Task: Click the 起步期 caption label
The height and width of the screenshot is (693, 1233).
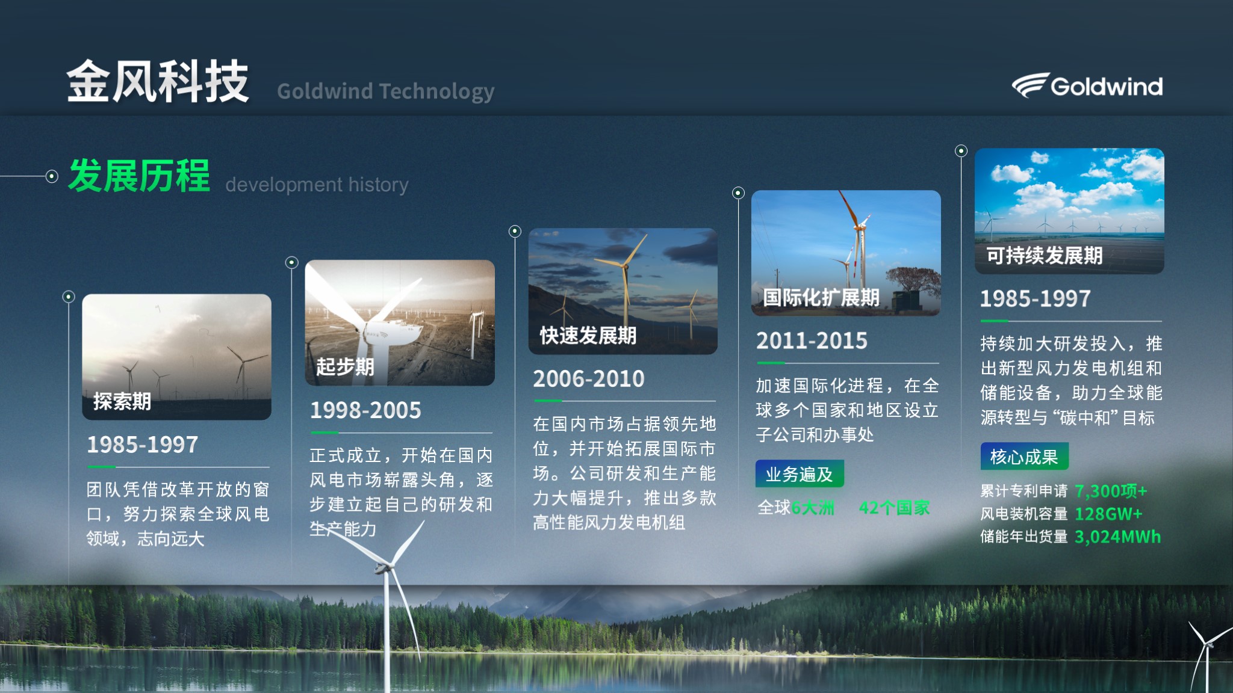Action: (345, 366)
